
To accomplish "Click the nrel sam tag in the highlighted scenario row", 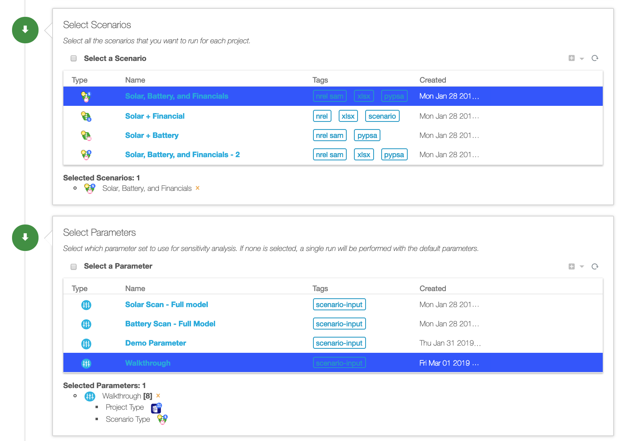I will tap(329, 96).
